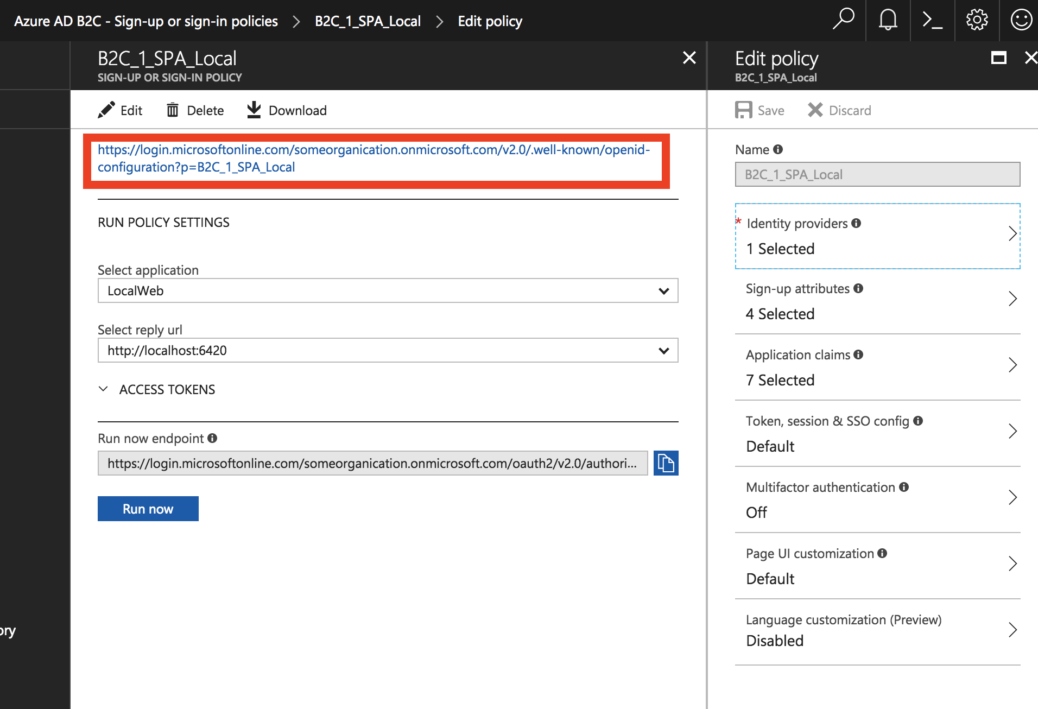The width and height of the screenshot is (1038, 709).
Task: Show info tooltip for Sign-up attributes
Action: tap(858, 288)
